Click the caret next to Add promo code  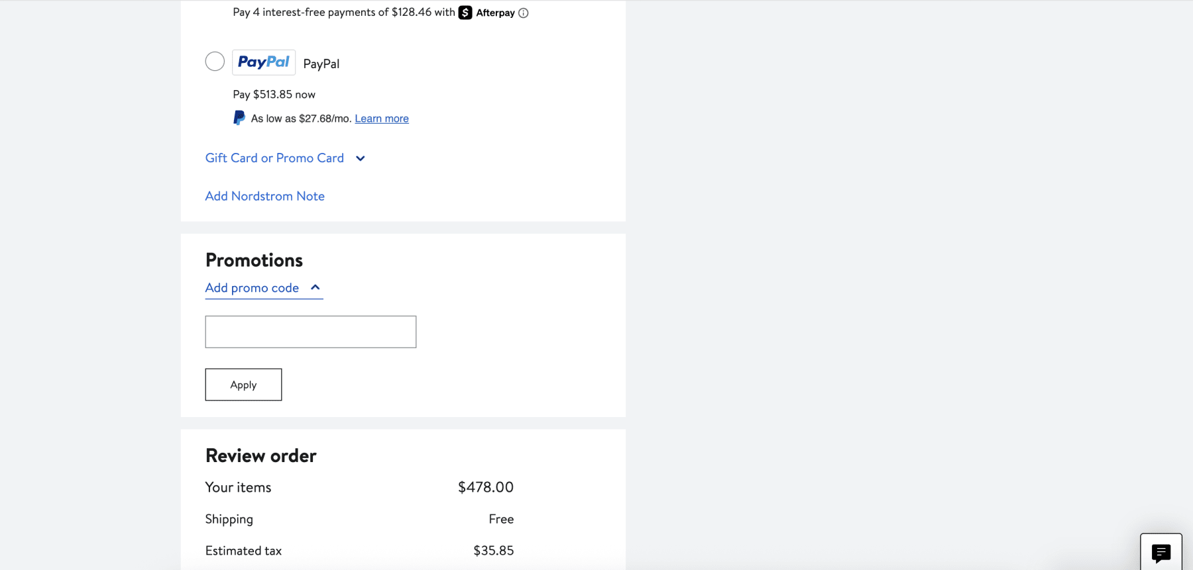(315, 287)
